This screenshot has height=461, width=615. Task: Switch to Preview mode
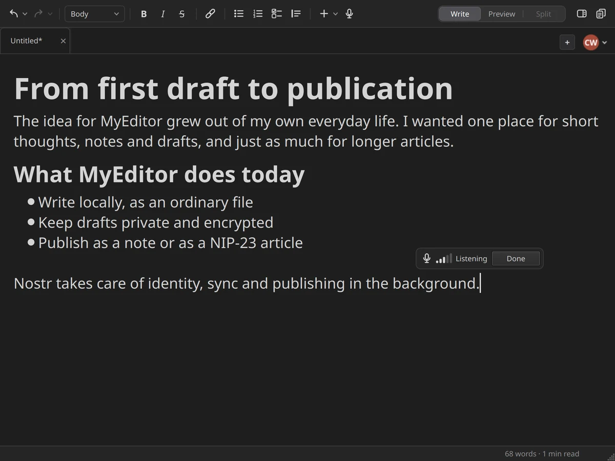coord(502,14)
